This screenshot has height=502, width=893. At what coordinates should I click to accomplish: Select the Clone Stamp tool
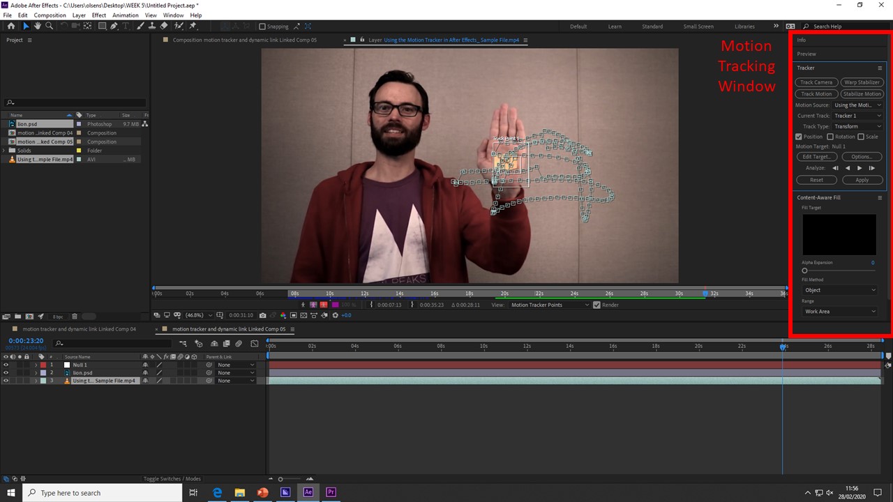(153, 26)
